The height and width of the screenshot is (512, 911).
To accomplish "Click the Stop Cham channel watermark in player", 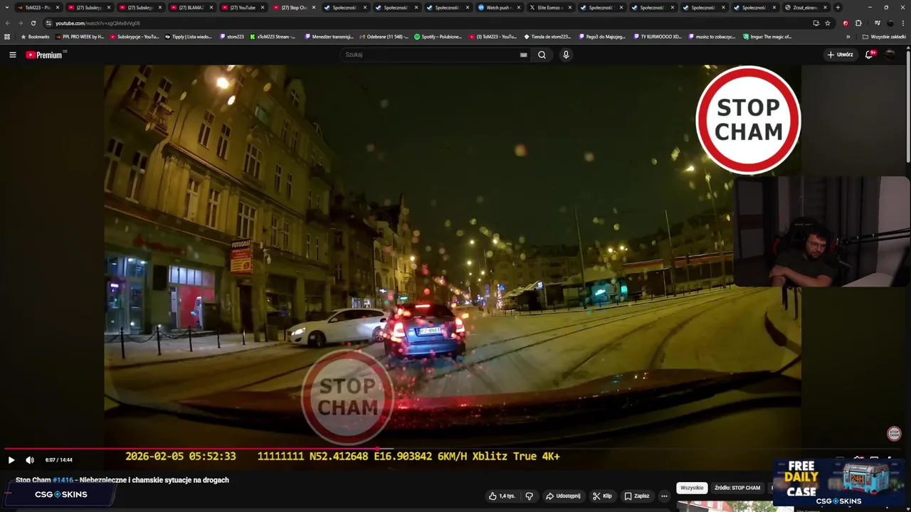I will point(895,434).
